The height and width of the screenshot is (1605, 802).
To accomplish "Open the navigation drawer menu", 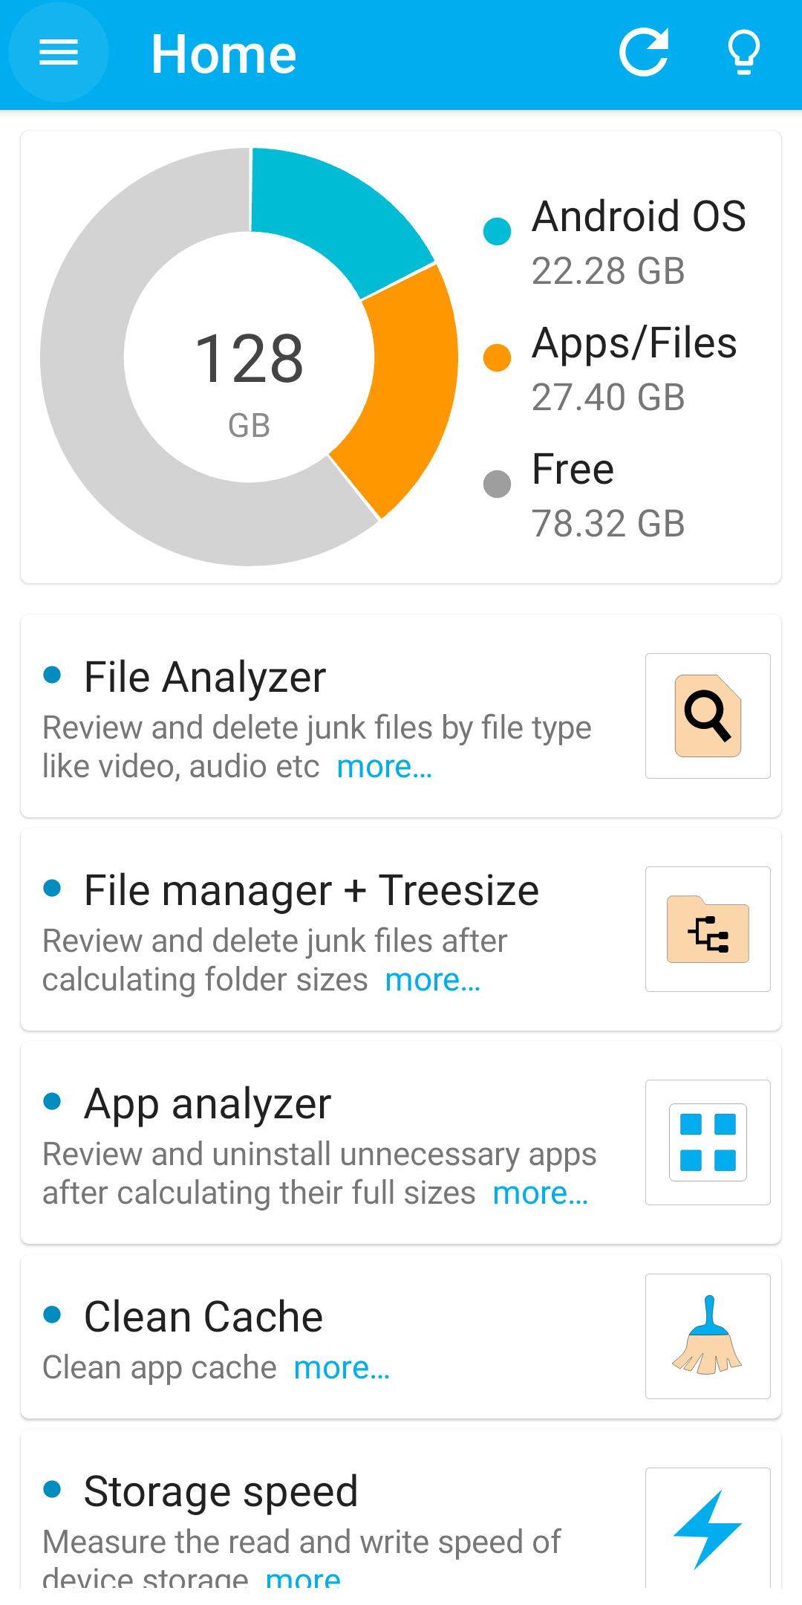I will [x=58, y=52].
